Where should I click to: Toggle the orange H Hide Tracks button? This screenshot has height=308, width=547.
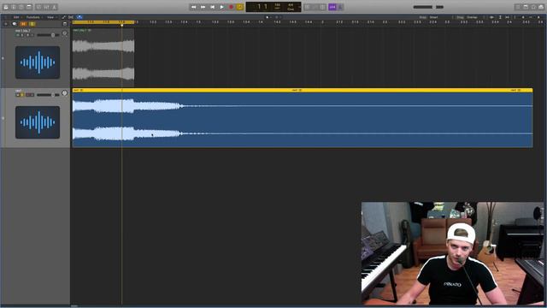click(x=23, y=24)
